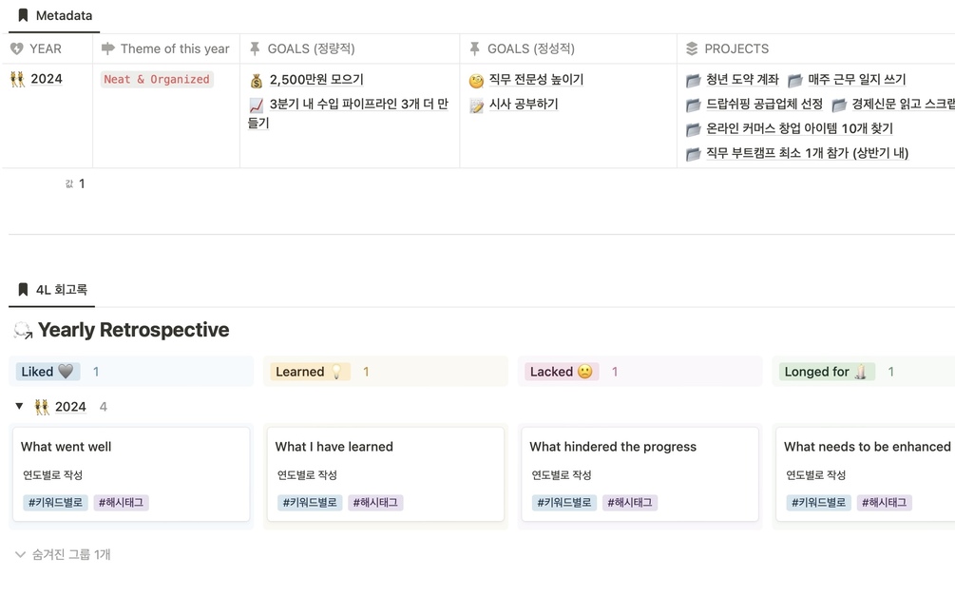Click the chart icon beside 3분기 goal
This screenshot has width=955, height=596.
(257, 105)
